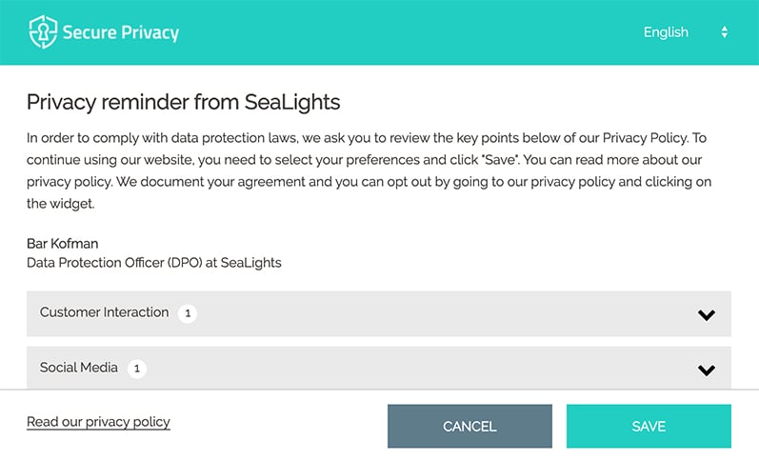Screen dimensions: 759x461
Task: Click the Customer Interaction label text
Action: coord(104,312)
